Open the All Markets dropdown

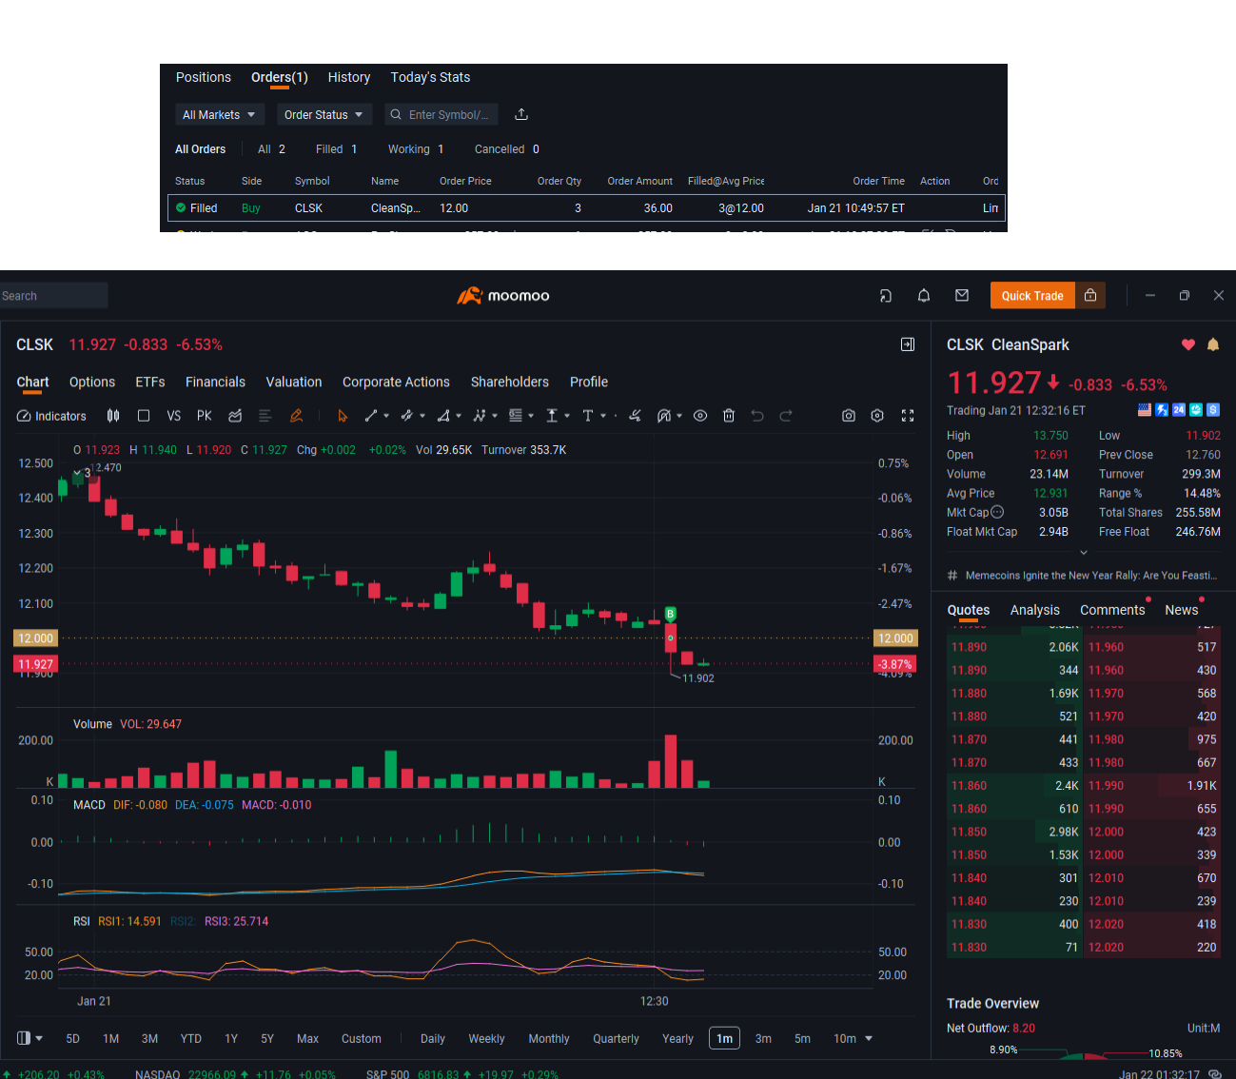tap(220, 114)
